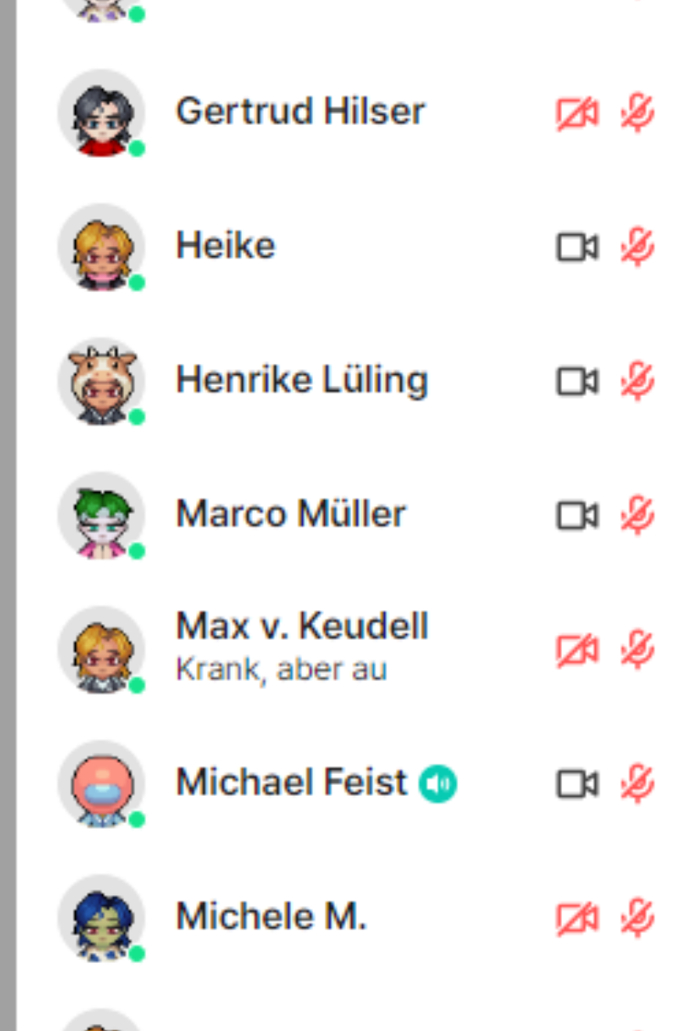This screenshot has height=1031, width=687.
Task: Click Michael Feist's muted microphone icon
Action: point(637,785)
